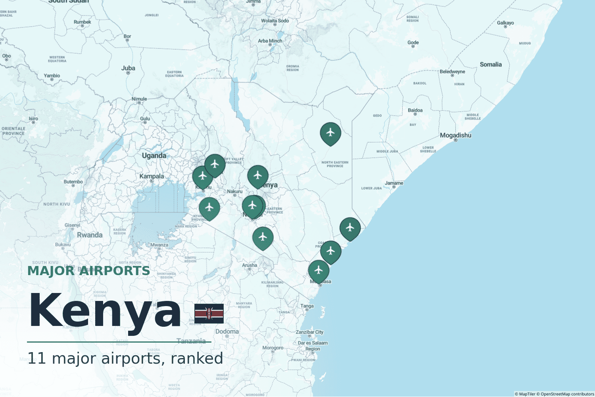Click the Zanzibar City label
Viewport: 595px width, 397px height.
pos(310,332)
